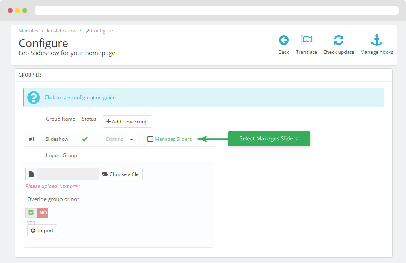
Task: Go to leoslideshow breadcrumb
Action: tap(61, 31)
